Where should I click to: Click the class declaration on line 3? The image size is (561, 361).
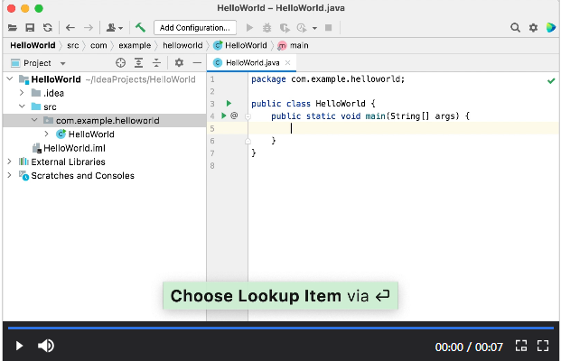point(313,104)
